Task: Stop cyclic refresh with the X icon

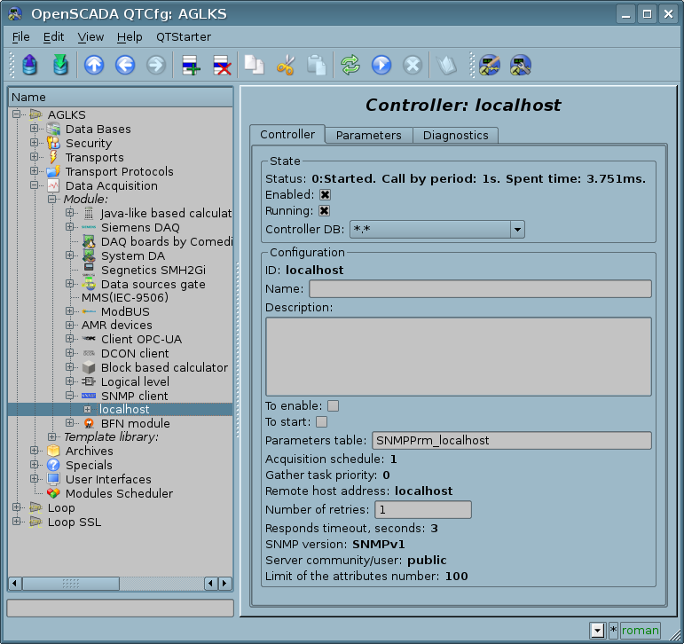Action: [413, 66]
